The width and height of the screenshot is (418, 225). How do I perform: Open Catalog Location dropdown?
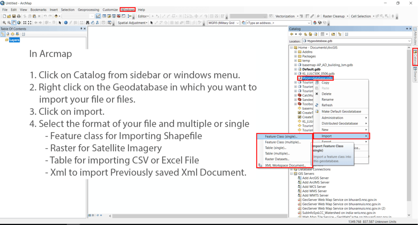tap(409, 41)
